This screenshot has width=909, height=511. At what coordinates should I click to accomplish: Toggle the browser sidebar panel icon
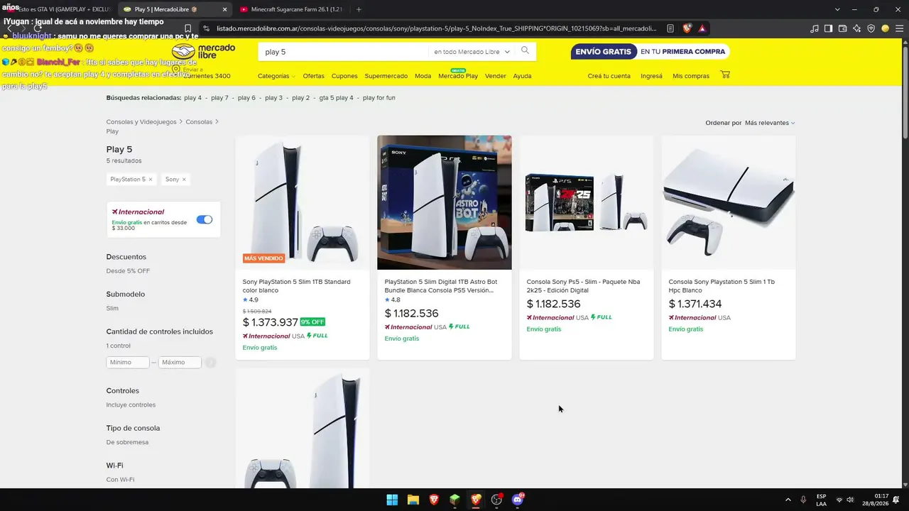tap(829, 28)
